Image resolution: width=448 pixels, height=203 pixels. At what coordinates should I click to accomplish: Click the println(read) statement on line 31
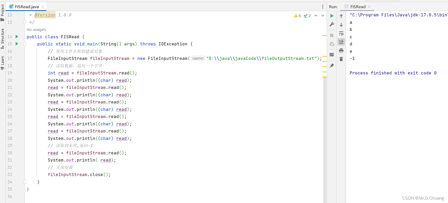click(82, 160)
